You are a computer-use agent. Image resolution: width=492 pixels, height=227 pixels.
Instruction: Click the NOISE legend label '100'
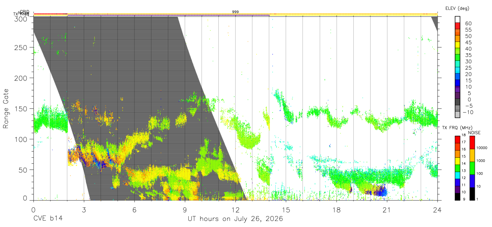480,173
